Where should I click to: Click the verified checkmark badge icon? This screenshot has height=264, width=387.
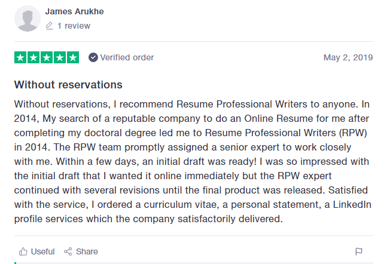[93, 58]
